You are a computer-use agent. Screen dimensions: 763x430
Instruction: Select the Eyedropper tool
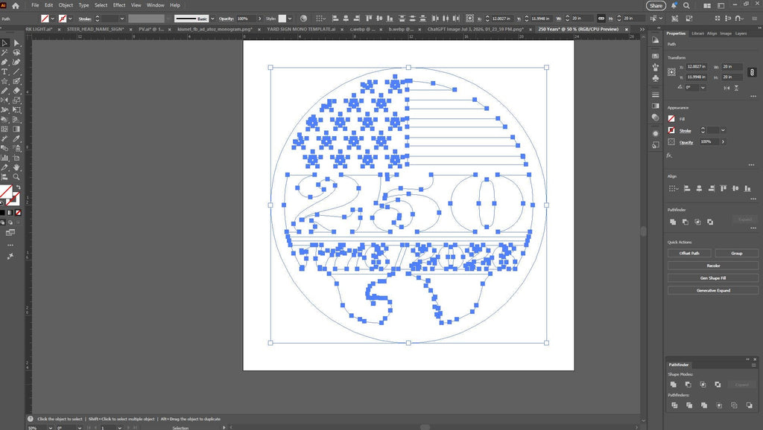click(16, 138)
